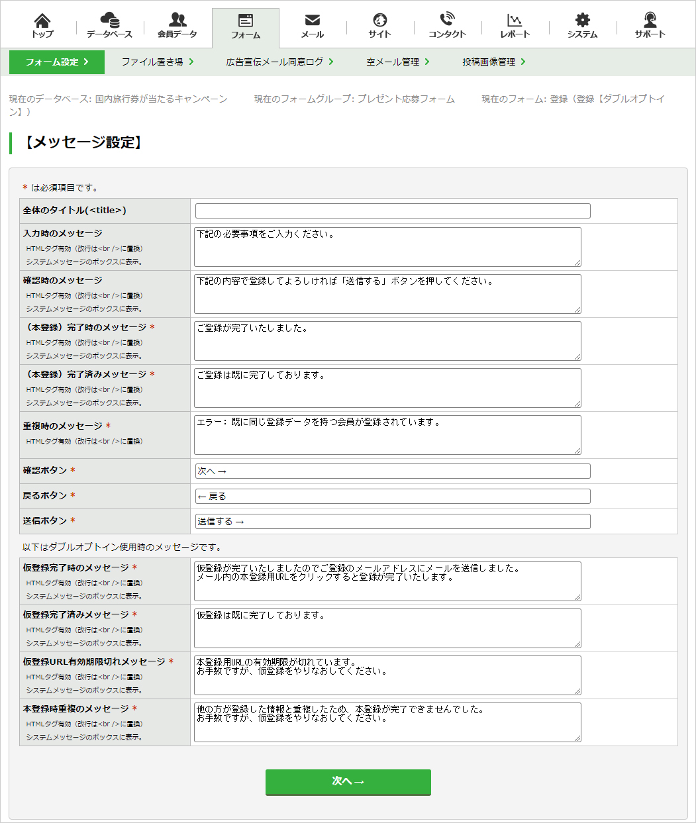The width and height of the screenshot is (696, 823).
Task: Click the 以下はダブルオプトイン使用時のメッセージです note
Action: click(122, 548)
